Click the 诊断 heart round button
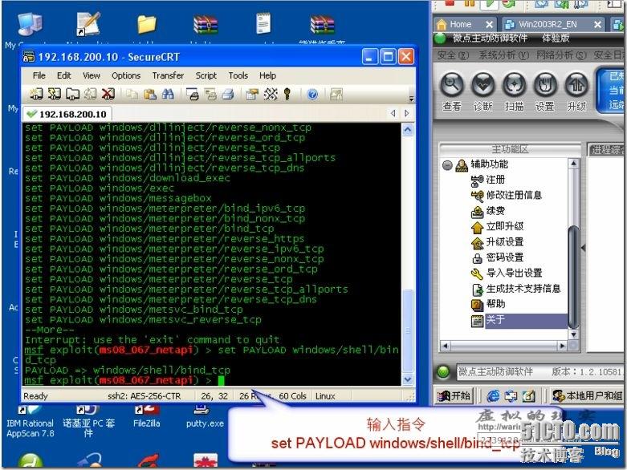627x470 pixels. [483, 85]
